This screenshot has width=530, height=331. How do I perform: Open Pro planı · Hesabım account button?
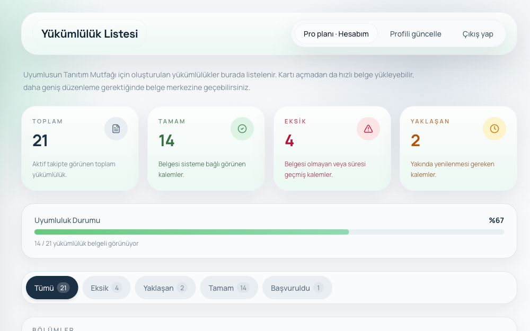(x=336, y=34)
